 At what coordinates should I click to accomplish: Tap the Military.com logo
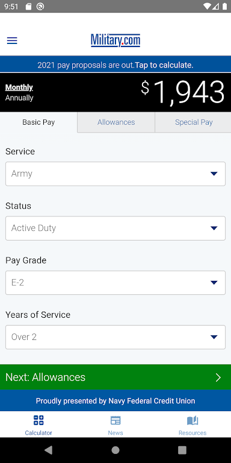(x=115, y=40)
